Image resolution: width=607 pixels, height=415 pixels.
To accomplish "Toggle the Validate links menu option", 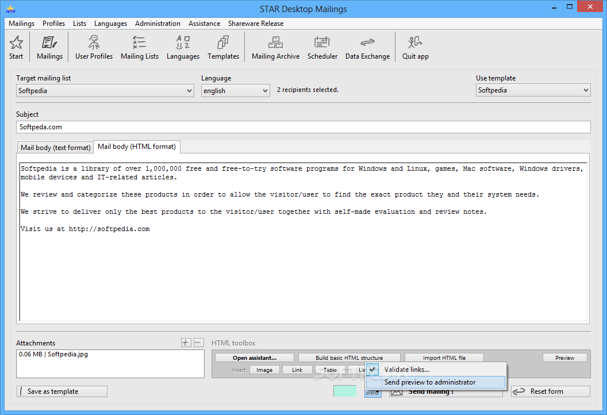I will click(436, 370).
